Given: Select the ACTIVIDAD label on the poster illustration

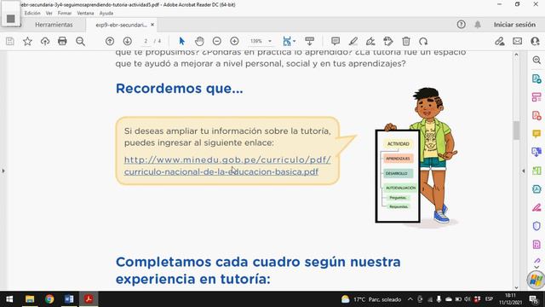Looking at the screenshot, I should (x=399, y=144).
